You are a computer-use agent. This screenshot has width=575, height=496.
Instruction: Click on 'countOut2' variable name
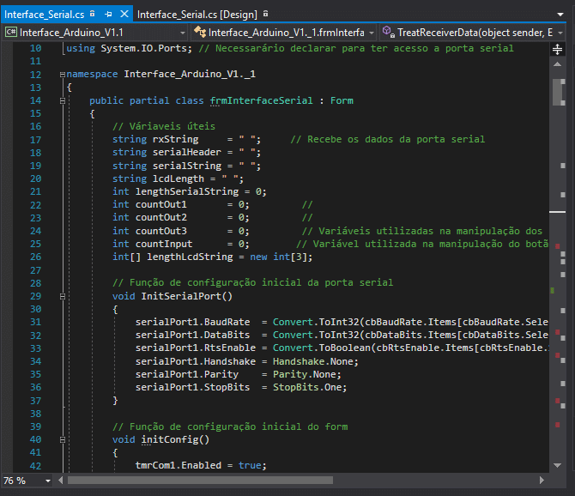pos(161,217)
